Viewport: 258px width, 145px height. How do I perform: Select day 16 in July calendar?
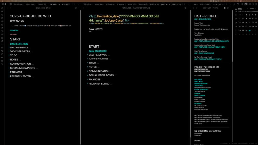[246, 22]
